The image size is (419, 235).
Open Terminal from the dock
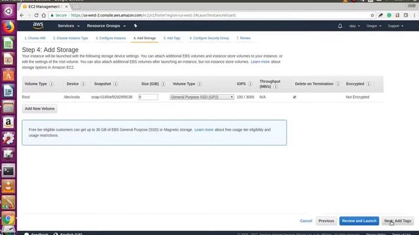pyautogui.click(x=9, y=171)
